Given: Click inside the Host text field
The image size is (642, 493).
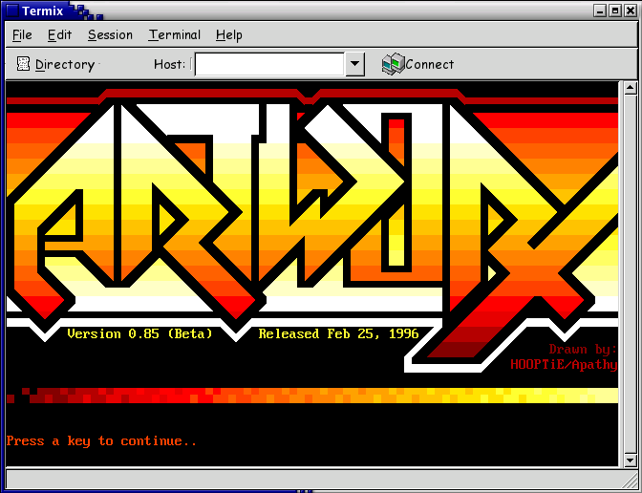Looking at the screenshot, I should point(268,64).
